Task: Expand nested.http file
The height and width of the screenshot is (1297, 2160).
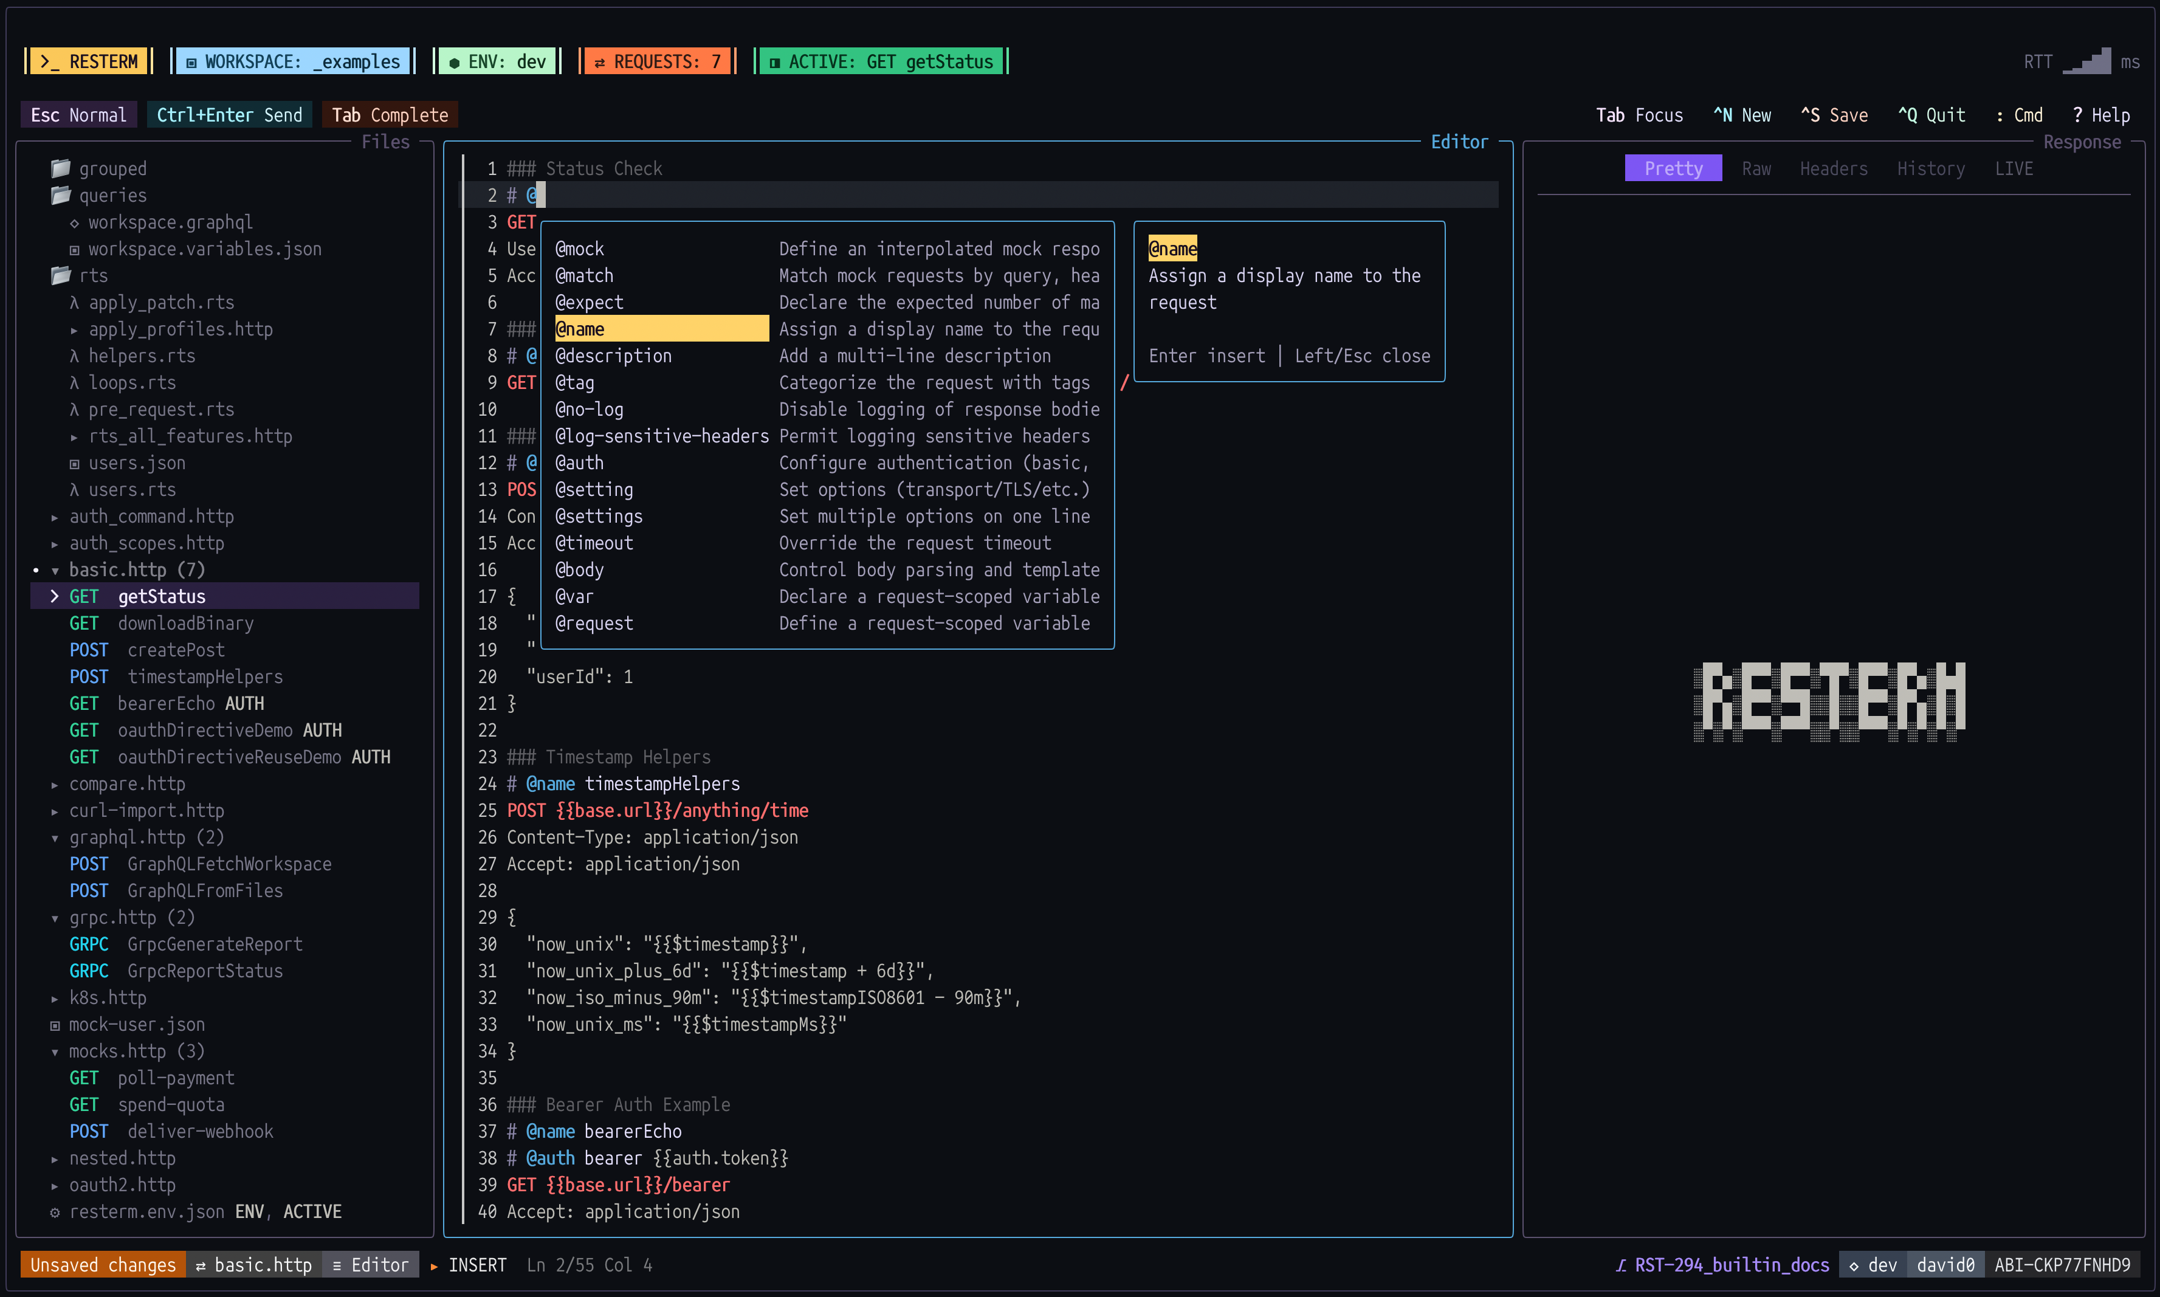Action: pos(55,1159)
